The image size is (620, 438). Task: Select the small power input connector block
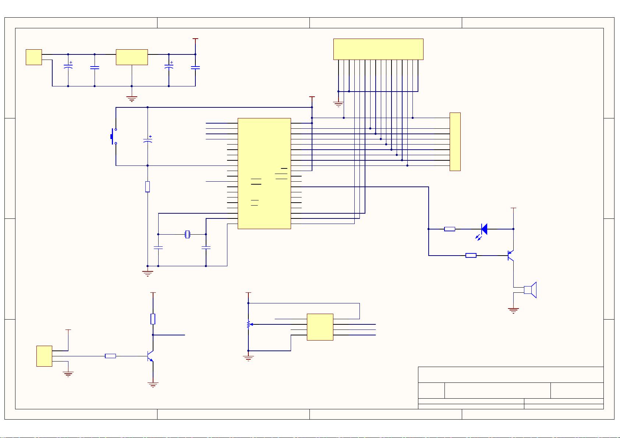click(34, 57)
